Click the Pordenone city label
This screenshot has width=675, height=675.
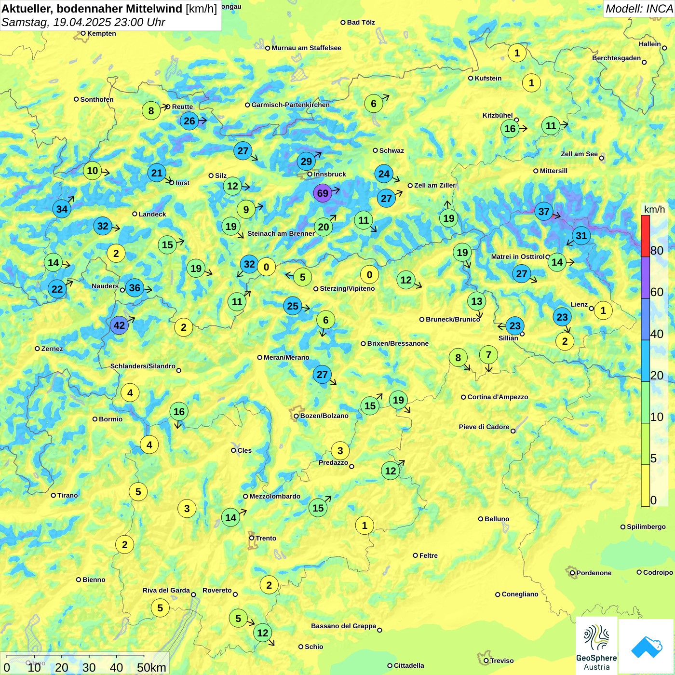(594, 573)
